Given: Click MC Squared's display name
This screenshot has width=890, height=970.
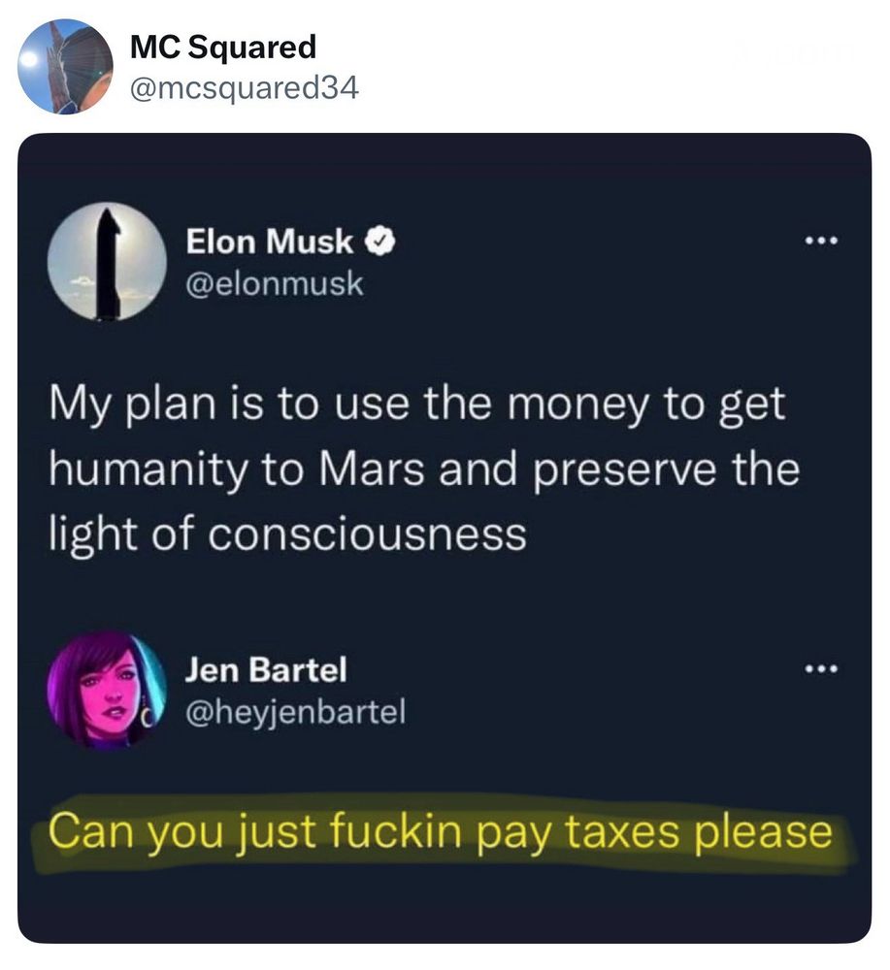Looking at the screenshot, I should pos(223,47).
